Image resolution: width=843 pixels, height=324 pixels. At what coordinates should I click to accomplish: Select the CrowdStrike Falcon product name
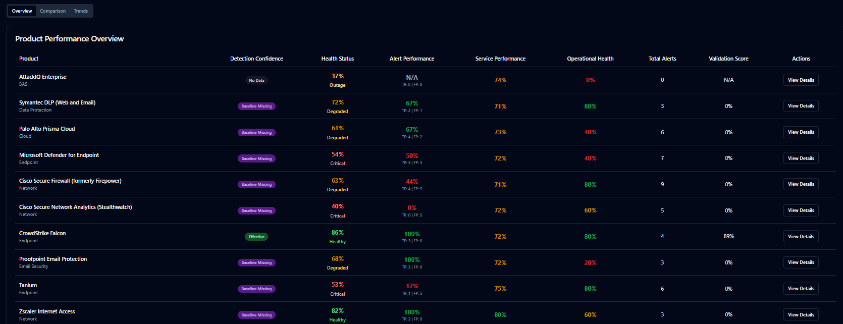(42, 233)
